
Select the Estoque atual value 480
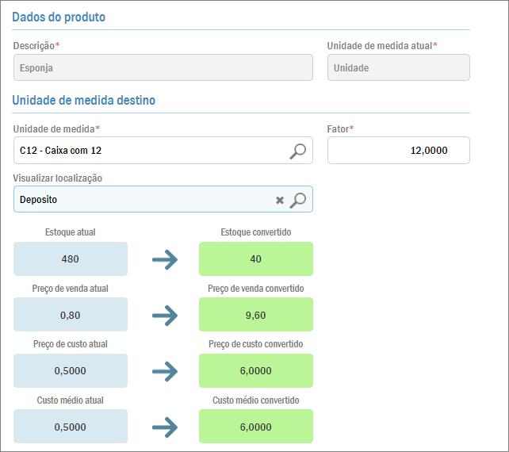pos(71,259)
